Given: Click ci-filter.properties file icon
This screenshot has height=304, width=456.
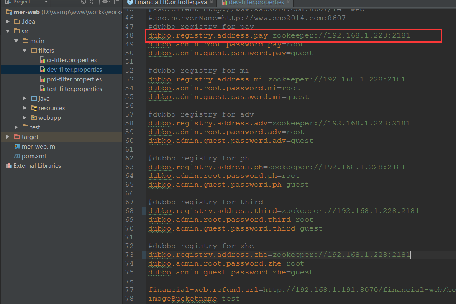Looking at the screenshot, I should [42, 60].
